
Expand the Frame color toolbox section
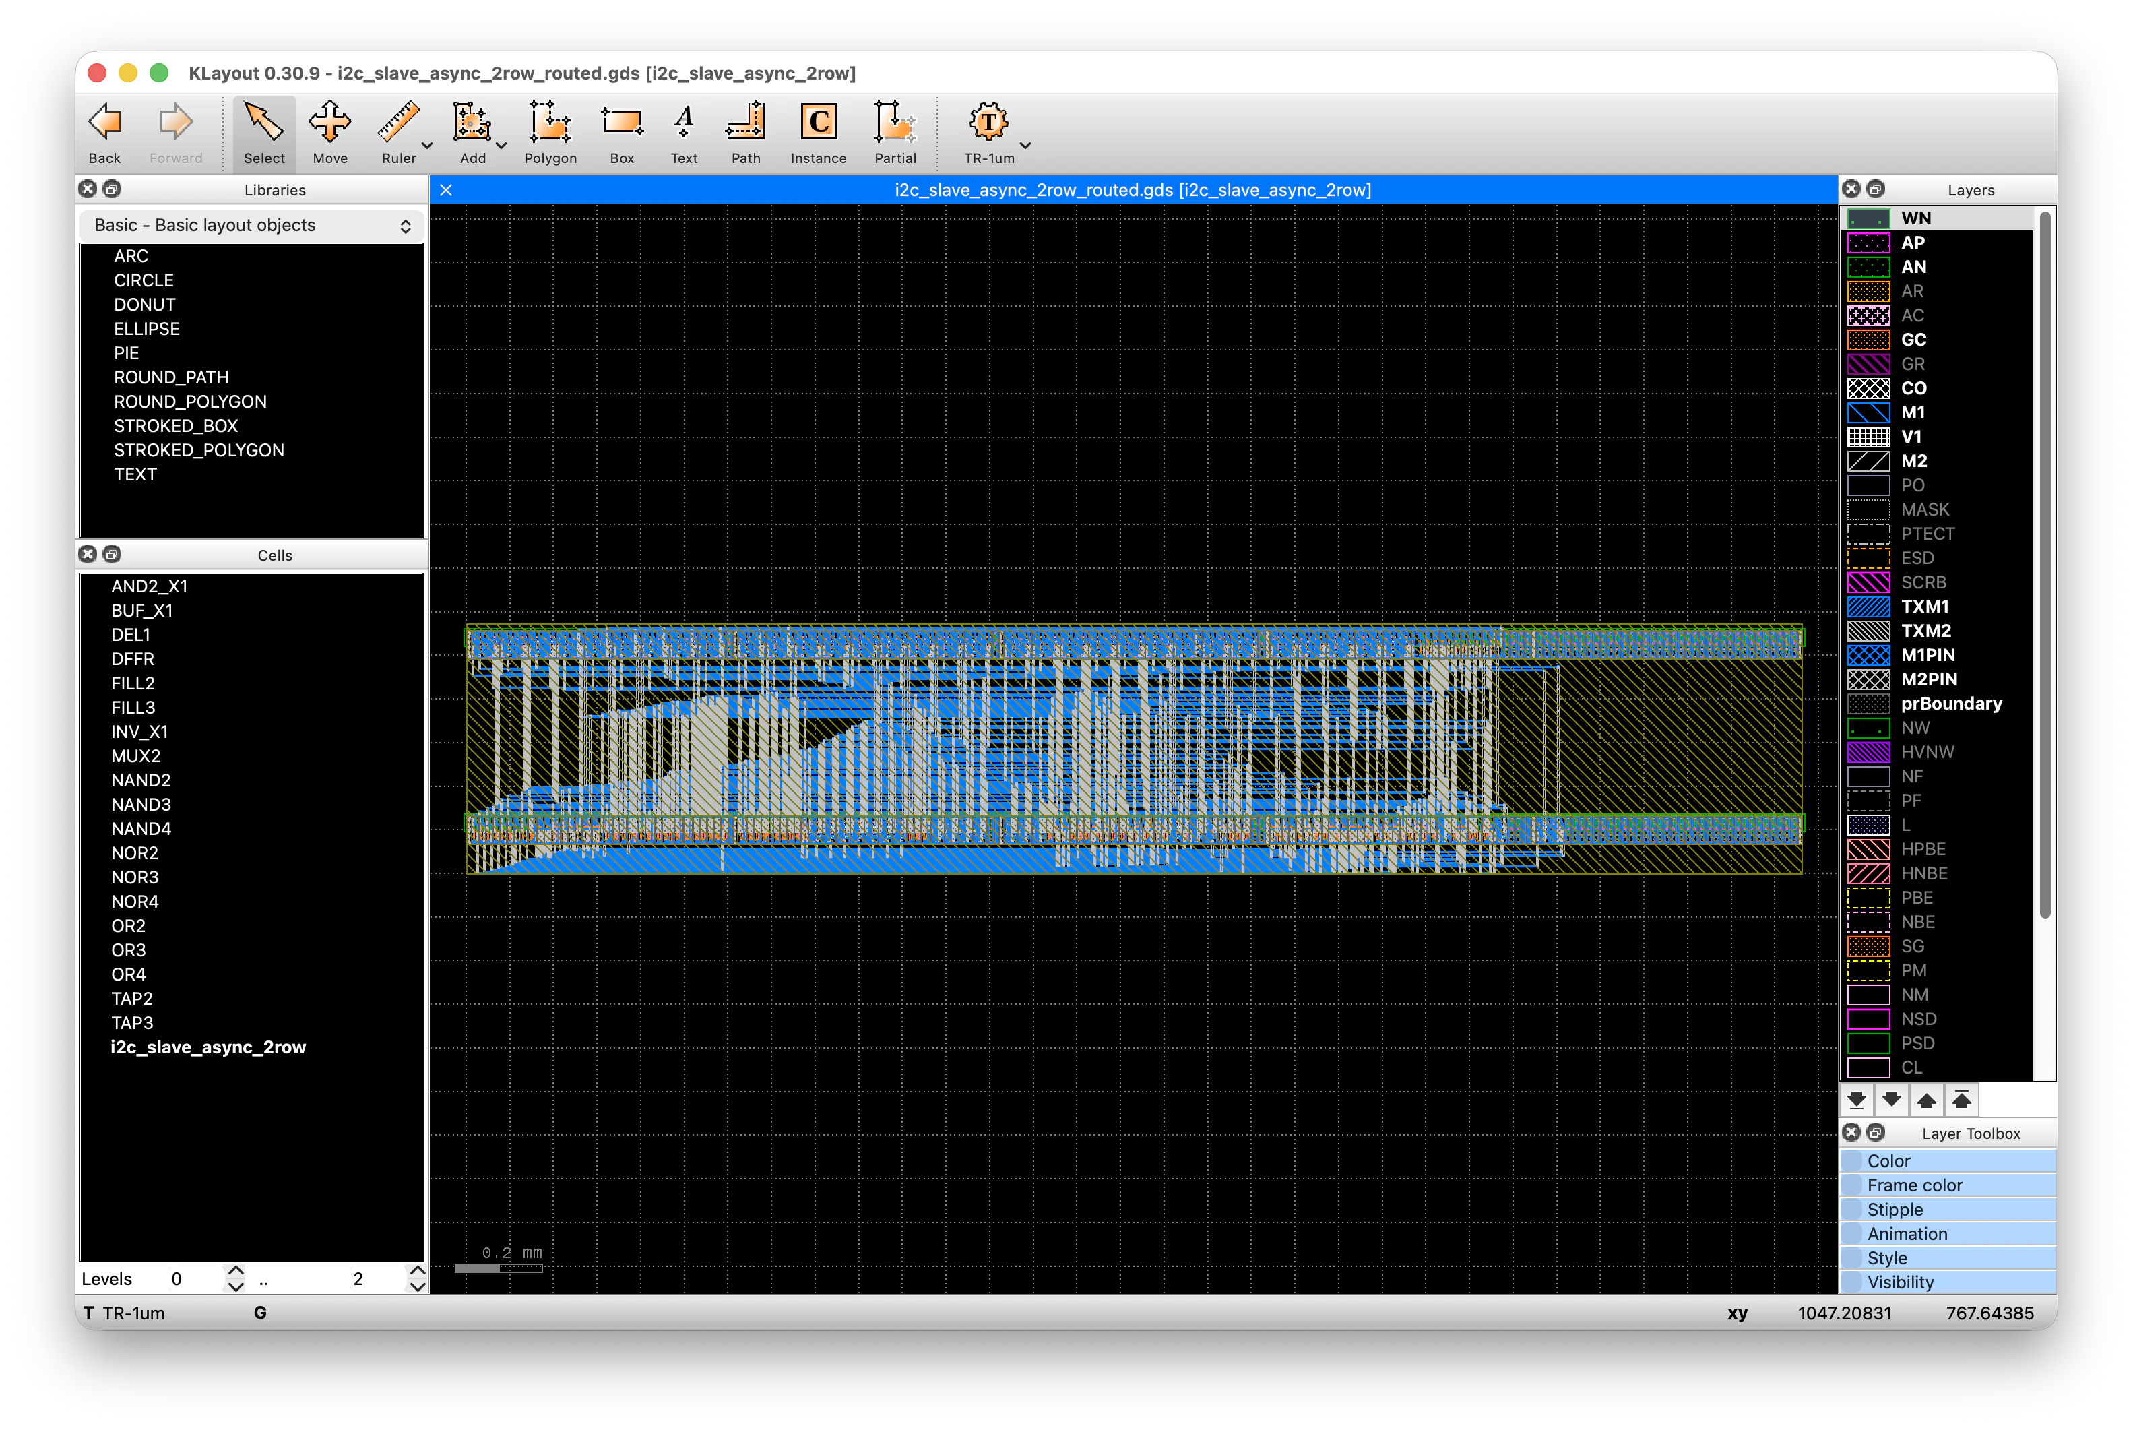pos(1948,1185)
